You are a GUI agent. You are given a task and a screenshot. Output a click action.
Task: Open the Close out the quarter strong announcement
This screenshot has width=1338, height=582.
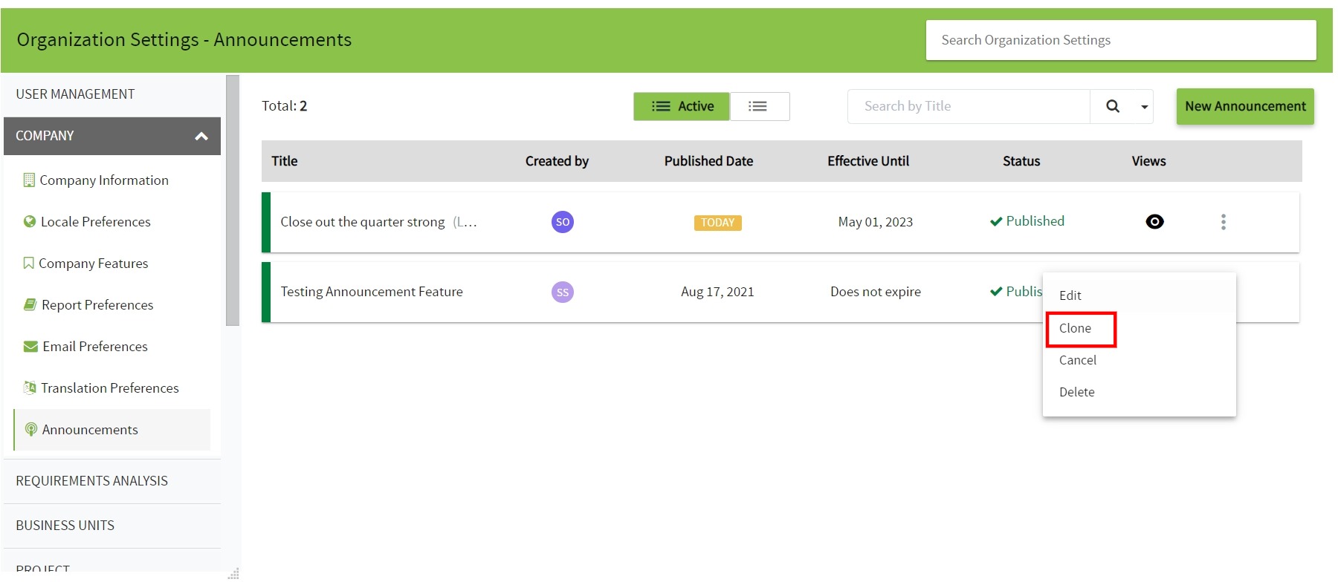(363, 222)
